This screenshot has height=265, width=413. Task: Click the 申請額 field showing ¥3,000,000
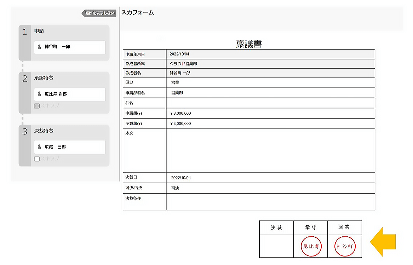point(270,113)
